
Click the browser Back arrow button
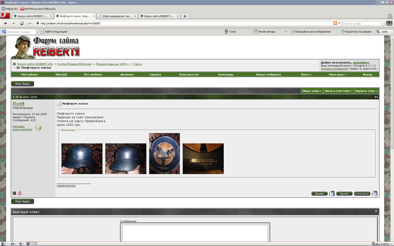(5, 23)
